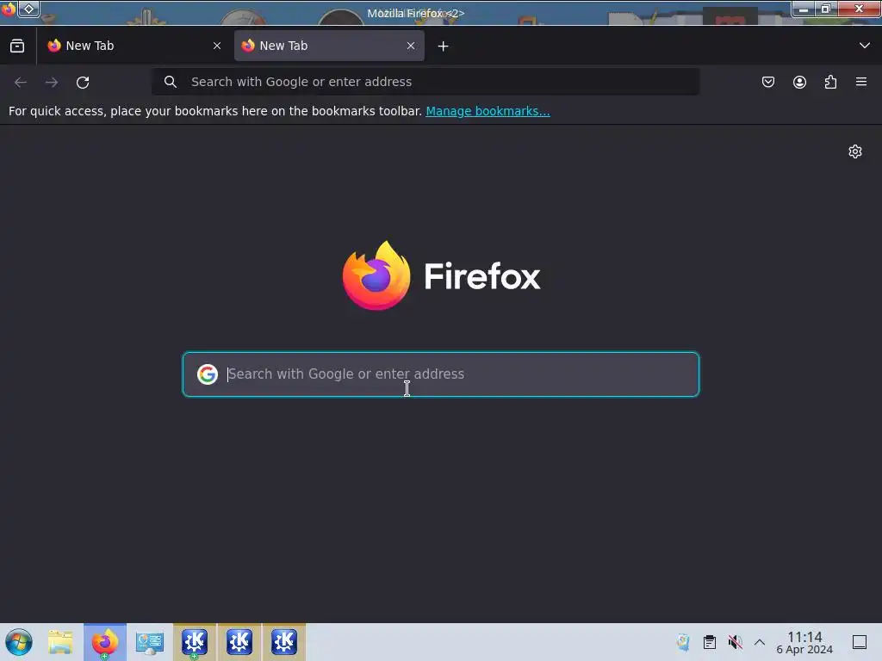Click the show desktop button
The image size is (882, 661).
pos(860,642)
